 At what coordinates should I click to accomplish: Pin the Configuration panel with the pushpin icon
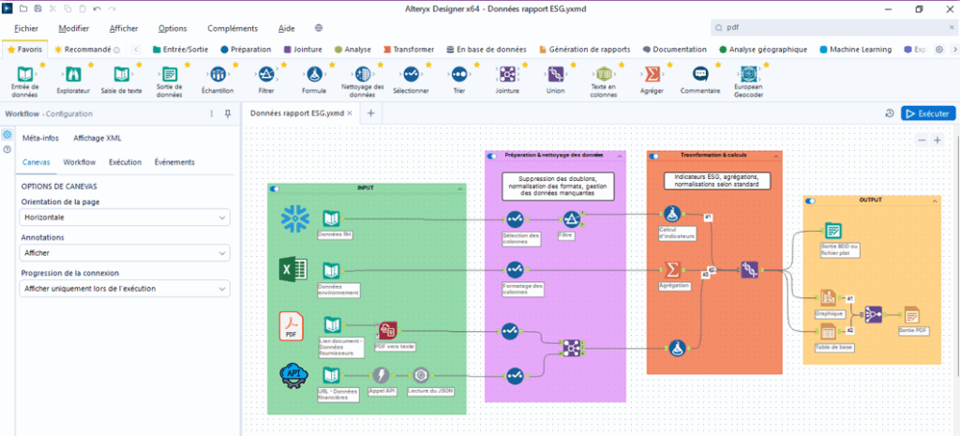[x=227, y=113]
